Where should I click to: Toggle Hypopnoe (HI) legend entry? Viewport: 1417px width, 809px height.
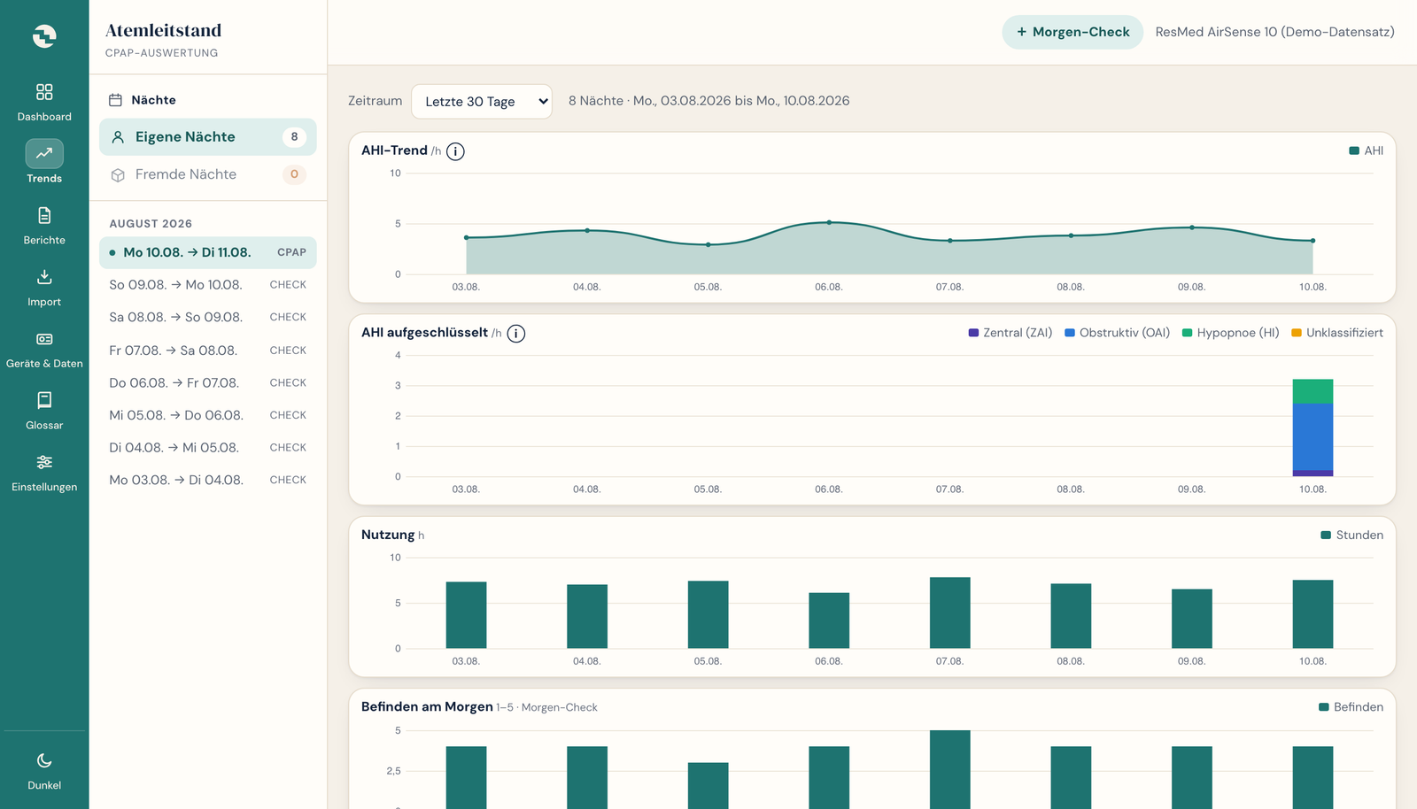[1231, 333]
